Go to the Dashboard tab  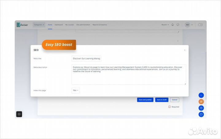click(59, 25)
